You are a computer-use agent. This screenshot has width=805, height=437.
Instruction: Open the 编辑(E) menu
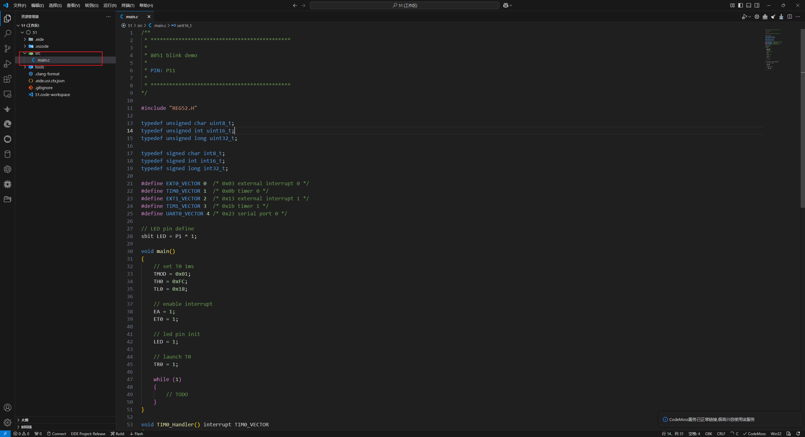[x=37, y=5]
